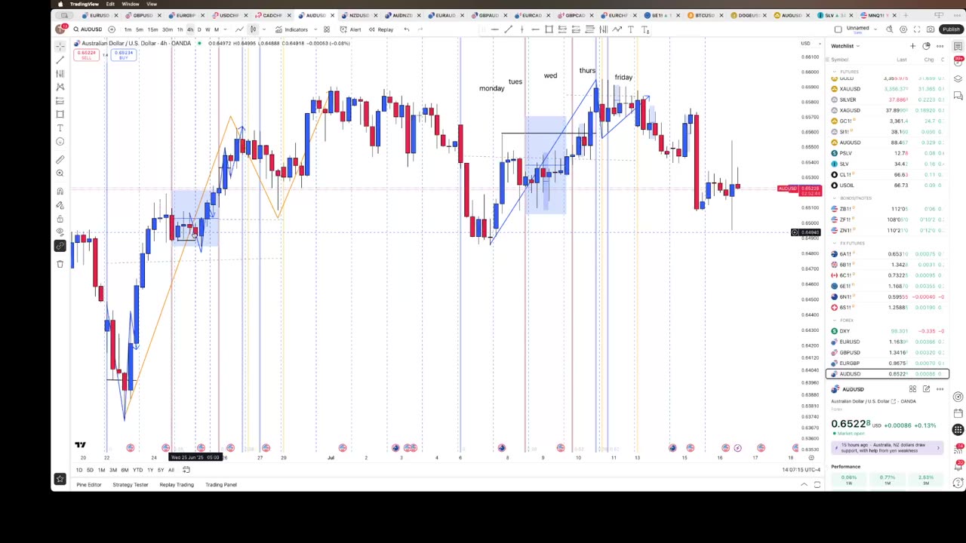Select the crosshair cursor tool

coord(60,46)
